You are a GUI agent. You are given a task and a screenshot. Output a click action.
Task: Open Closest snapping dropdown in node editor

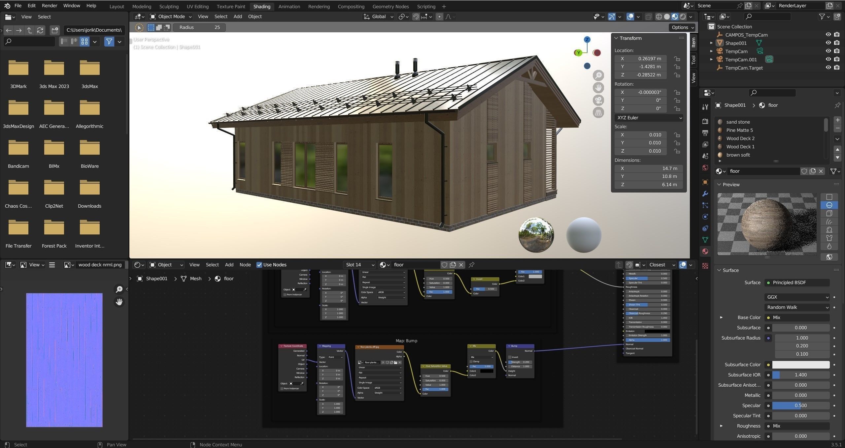tap(661, 265)
